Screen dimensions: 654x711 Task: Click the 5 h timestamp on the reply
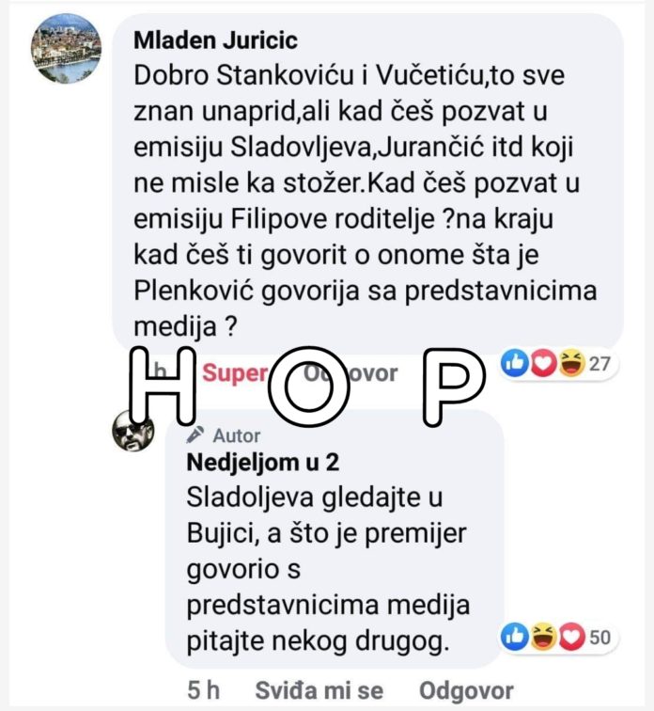coord(204,690)
